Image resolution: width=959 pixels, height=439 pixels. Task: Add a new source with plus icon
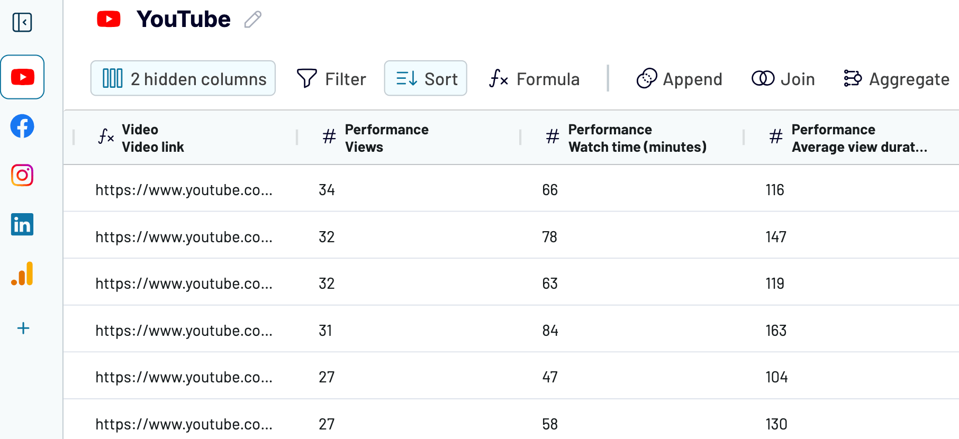coord(23,328)
